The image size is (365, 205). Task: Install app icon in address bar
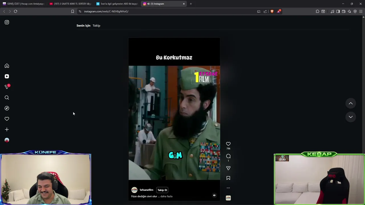259,11
